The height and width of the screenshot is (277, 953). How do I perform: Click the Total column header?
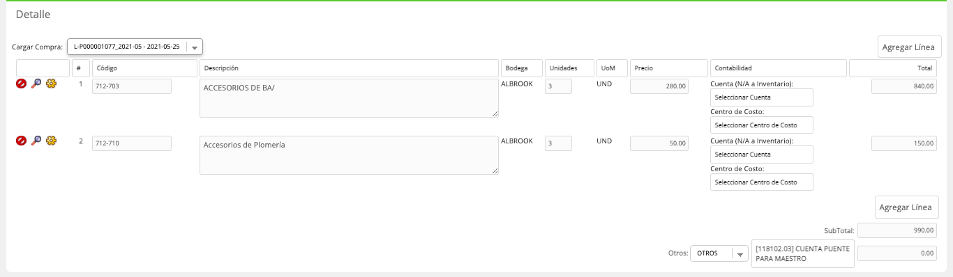(x=894, y=68)
